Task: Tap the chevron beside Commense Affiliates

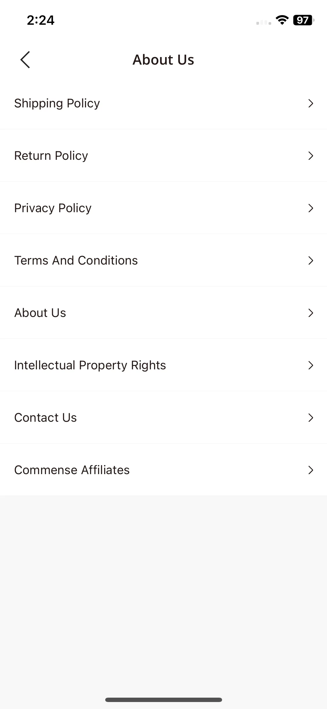Action: [311, 470]
